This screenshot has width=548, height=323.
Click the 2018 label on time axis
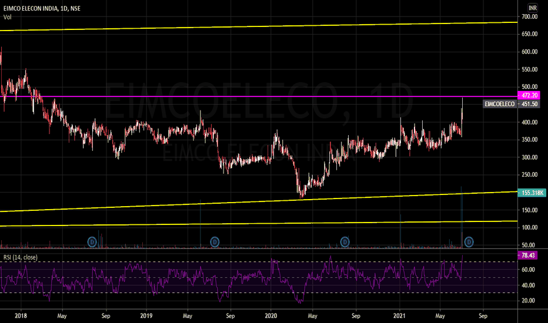tap(21, 316)
